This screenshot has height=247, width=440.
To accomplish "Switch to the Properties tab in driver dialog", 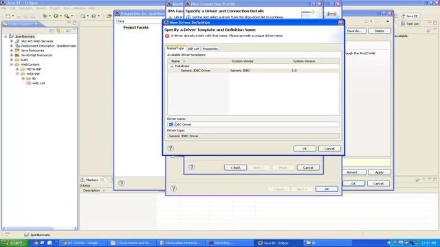I will click(x=210, y=49).
